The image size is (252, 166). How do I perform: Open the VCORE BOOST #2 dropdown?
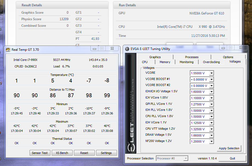(211, 86)
